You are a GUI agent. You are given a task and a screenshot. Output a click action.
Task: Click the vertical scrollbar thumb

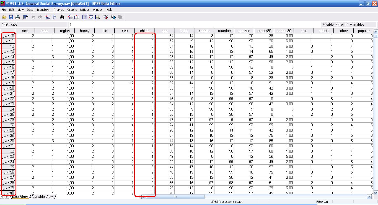pos(376,36)
